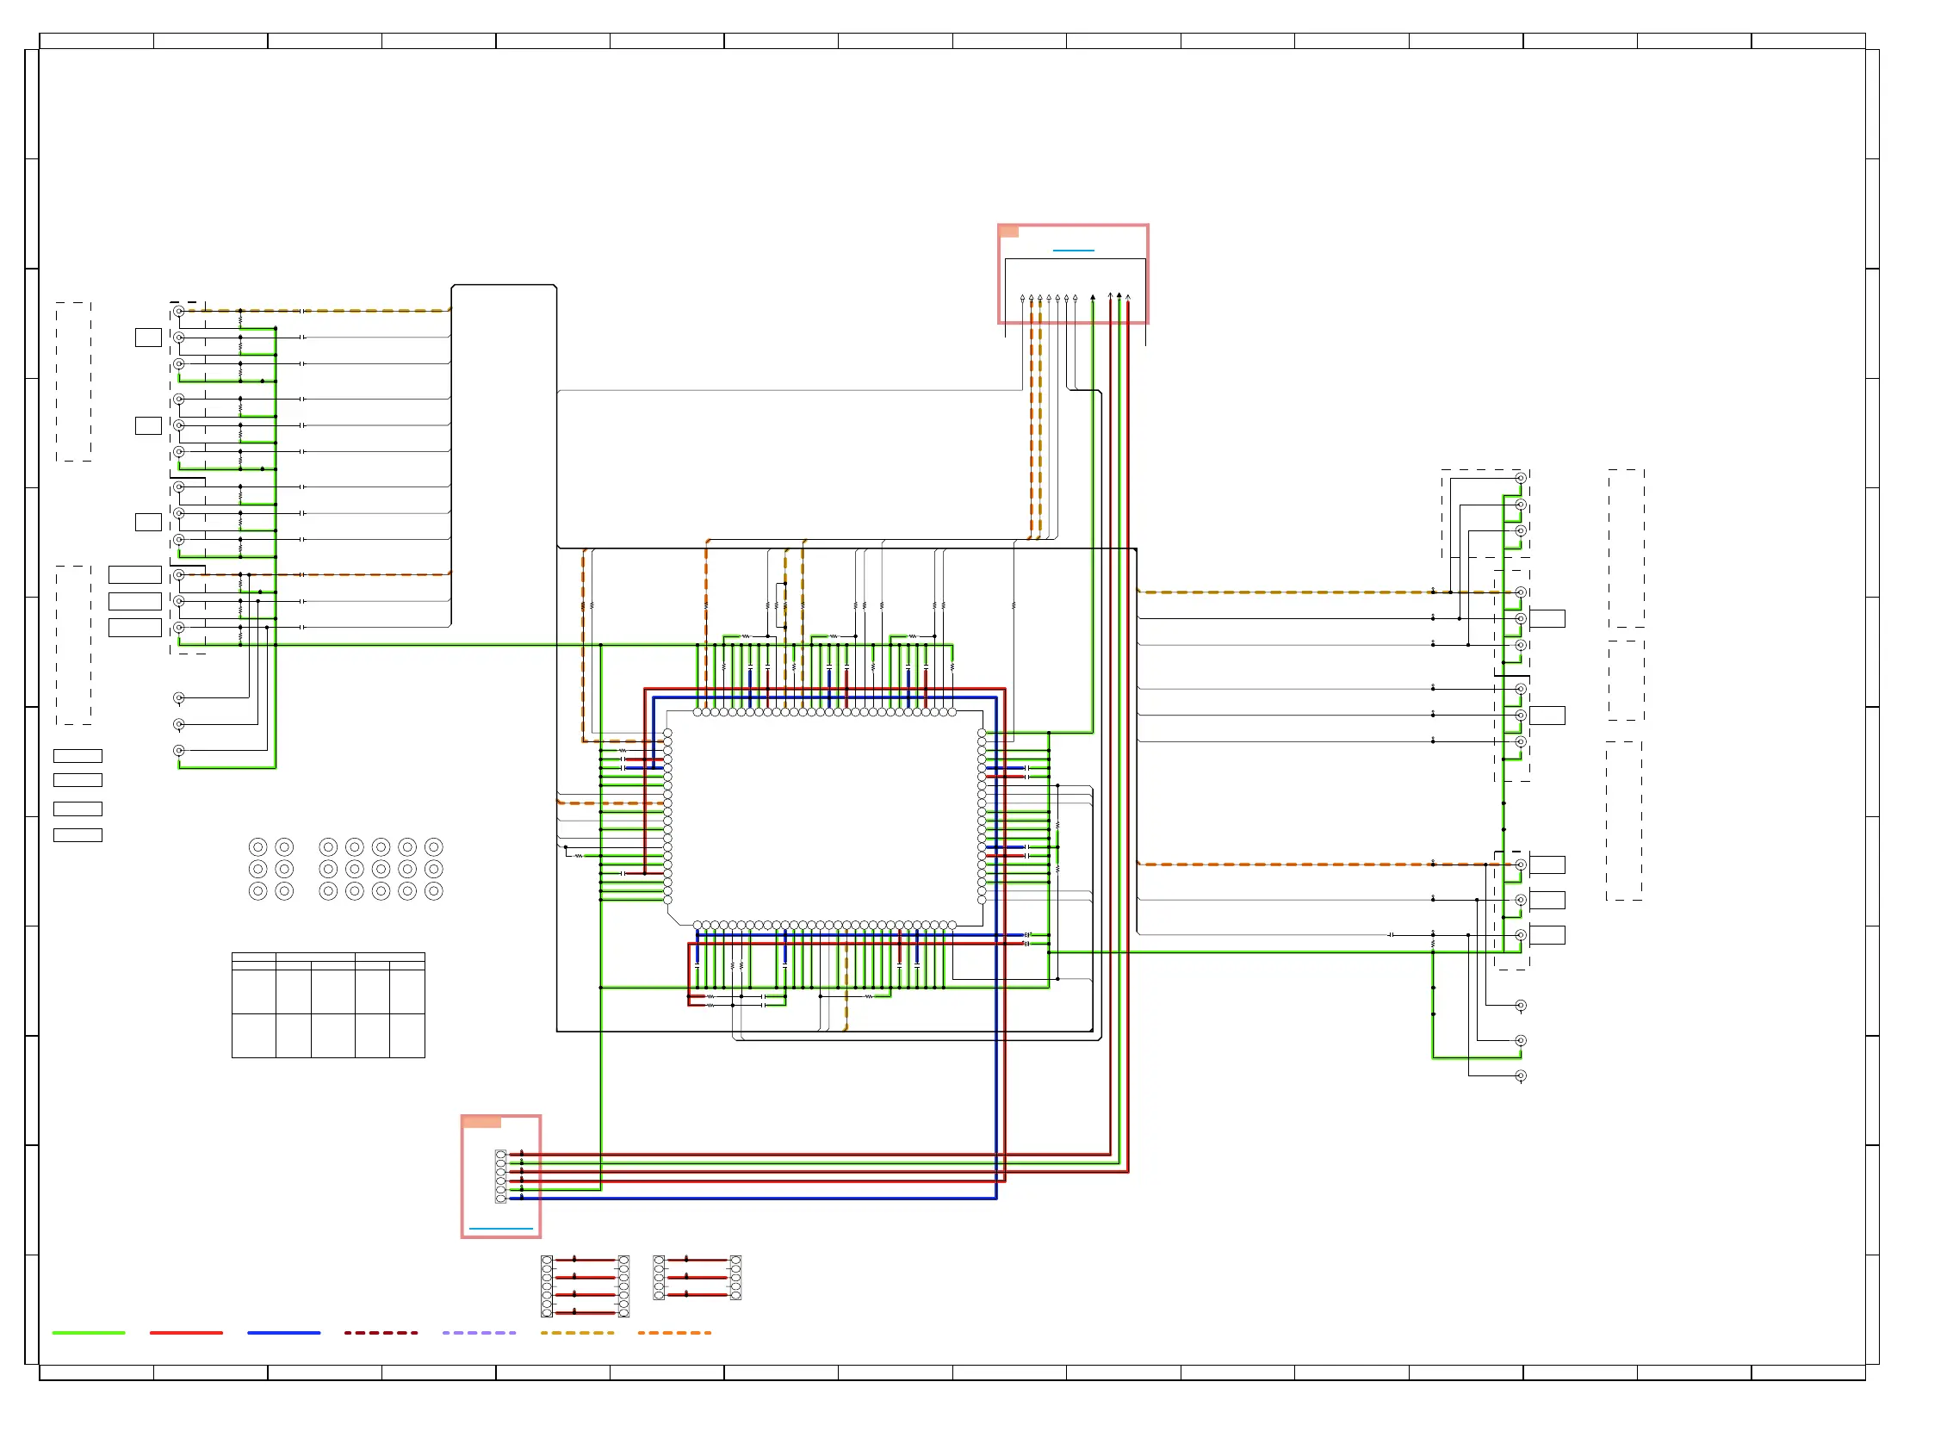The height and width of the screenshot is (1450, 1953).
Task: Click the top-right connector circle in right dashed box
Action: tap(1520, 479)
